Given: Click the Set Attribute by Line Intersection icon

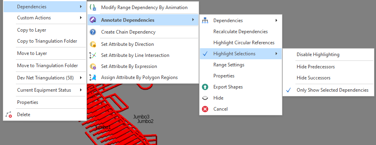Looking at the screenshot, I should 93,55.
